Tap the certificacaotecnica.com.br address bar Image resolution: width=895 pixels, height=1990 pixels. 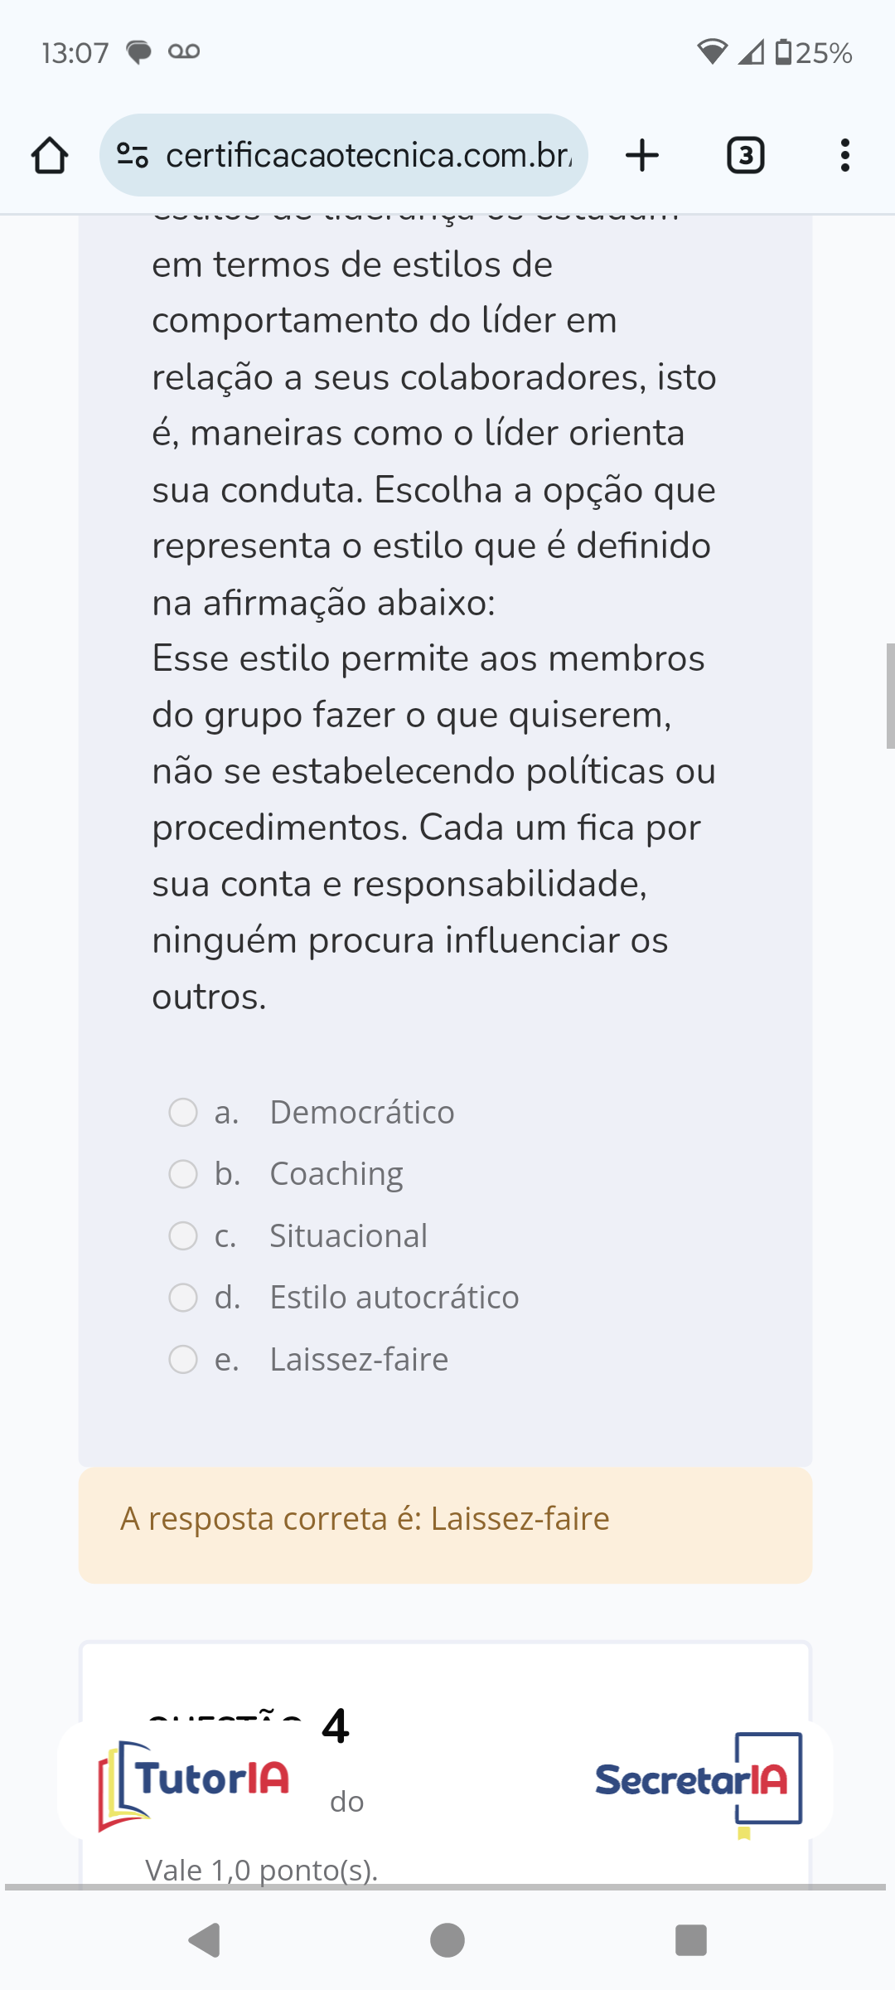click(369, 155)
